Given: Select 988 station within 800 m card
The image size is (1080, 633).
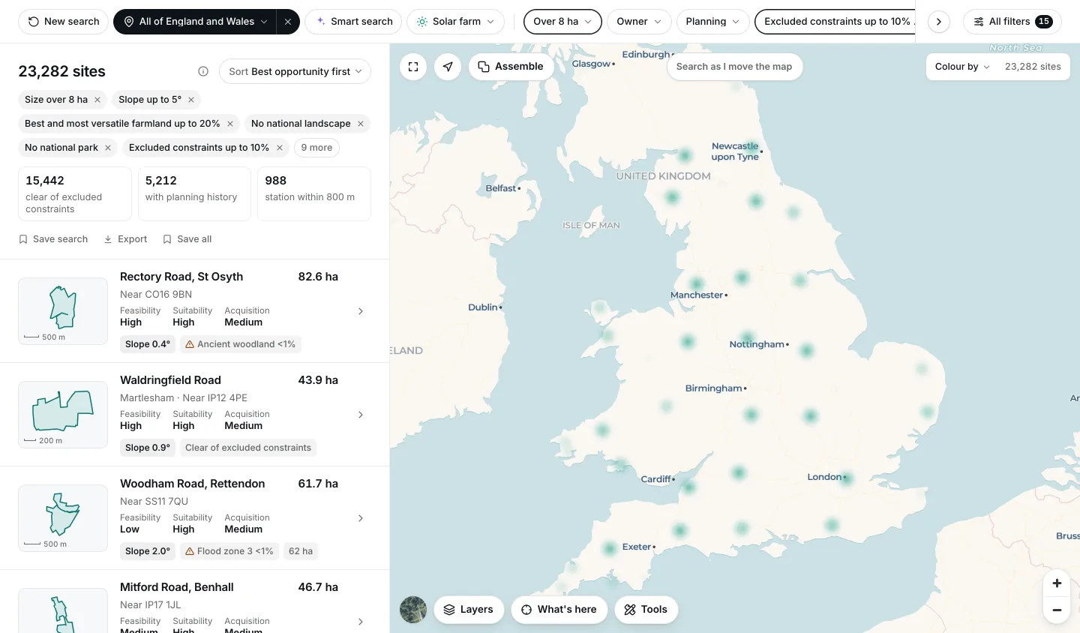Looking at the screenshot, I should 314,194.
